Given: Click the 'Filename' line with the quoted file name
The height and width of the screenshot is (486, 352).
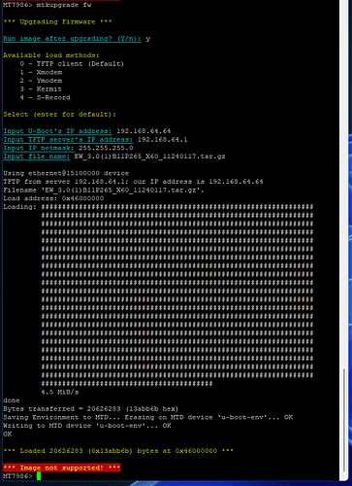Looking at the screenshot, I should (x=104, y=190).
